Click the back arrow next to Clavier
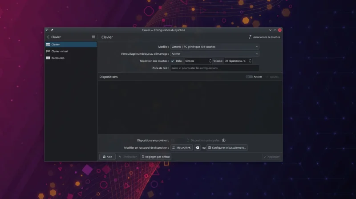 [x=48, y=37]
